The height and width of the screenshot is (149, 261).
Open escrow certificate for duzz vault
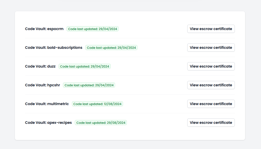tap(211, 66)
